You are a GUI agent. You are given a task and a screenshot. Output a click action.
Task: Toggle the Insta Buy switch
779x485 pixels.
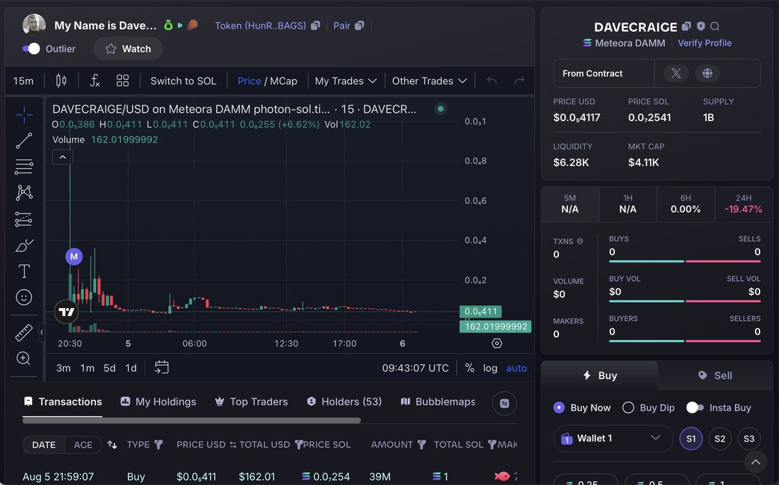695,407
